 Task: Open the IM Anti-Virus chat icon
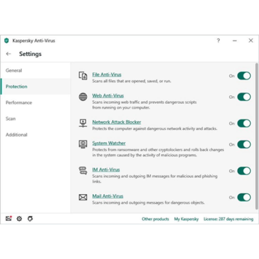pos(82,171)
